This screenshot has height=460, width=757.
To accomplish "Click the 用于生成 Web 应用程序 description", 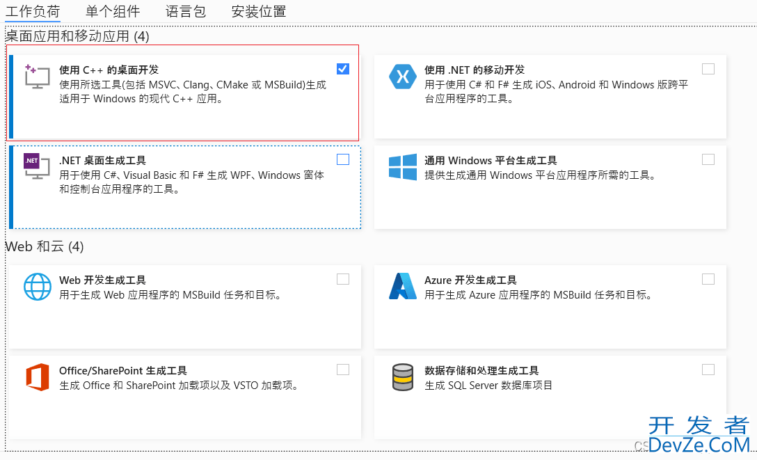I will click(x=171, y=295).
